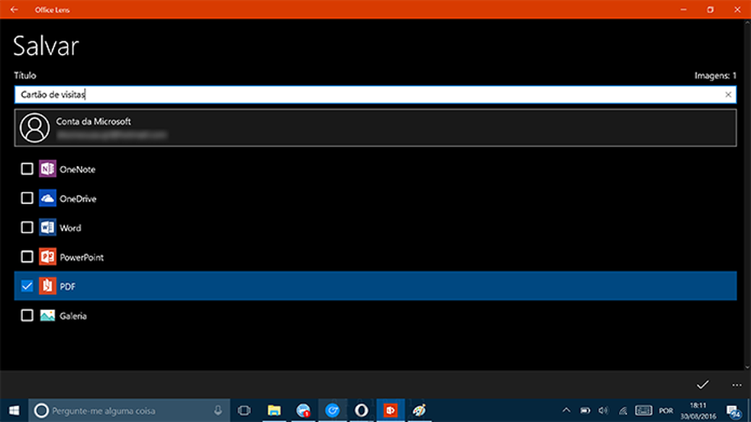The width and height of the screenshot is (751, 422).
Task: Click the Microsoft account avatar icon
Action: tap(34, 128)
